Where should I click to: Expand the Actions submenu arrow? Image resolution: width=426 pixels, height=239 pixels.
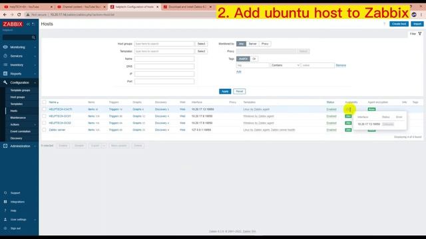[35, 125]
